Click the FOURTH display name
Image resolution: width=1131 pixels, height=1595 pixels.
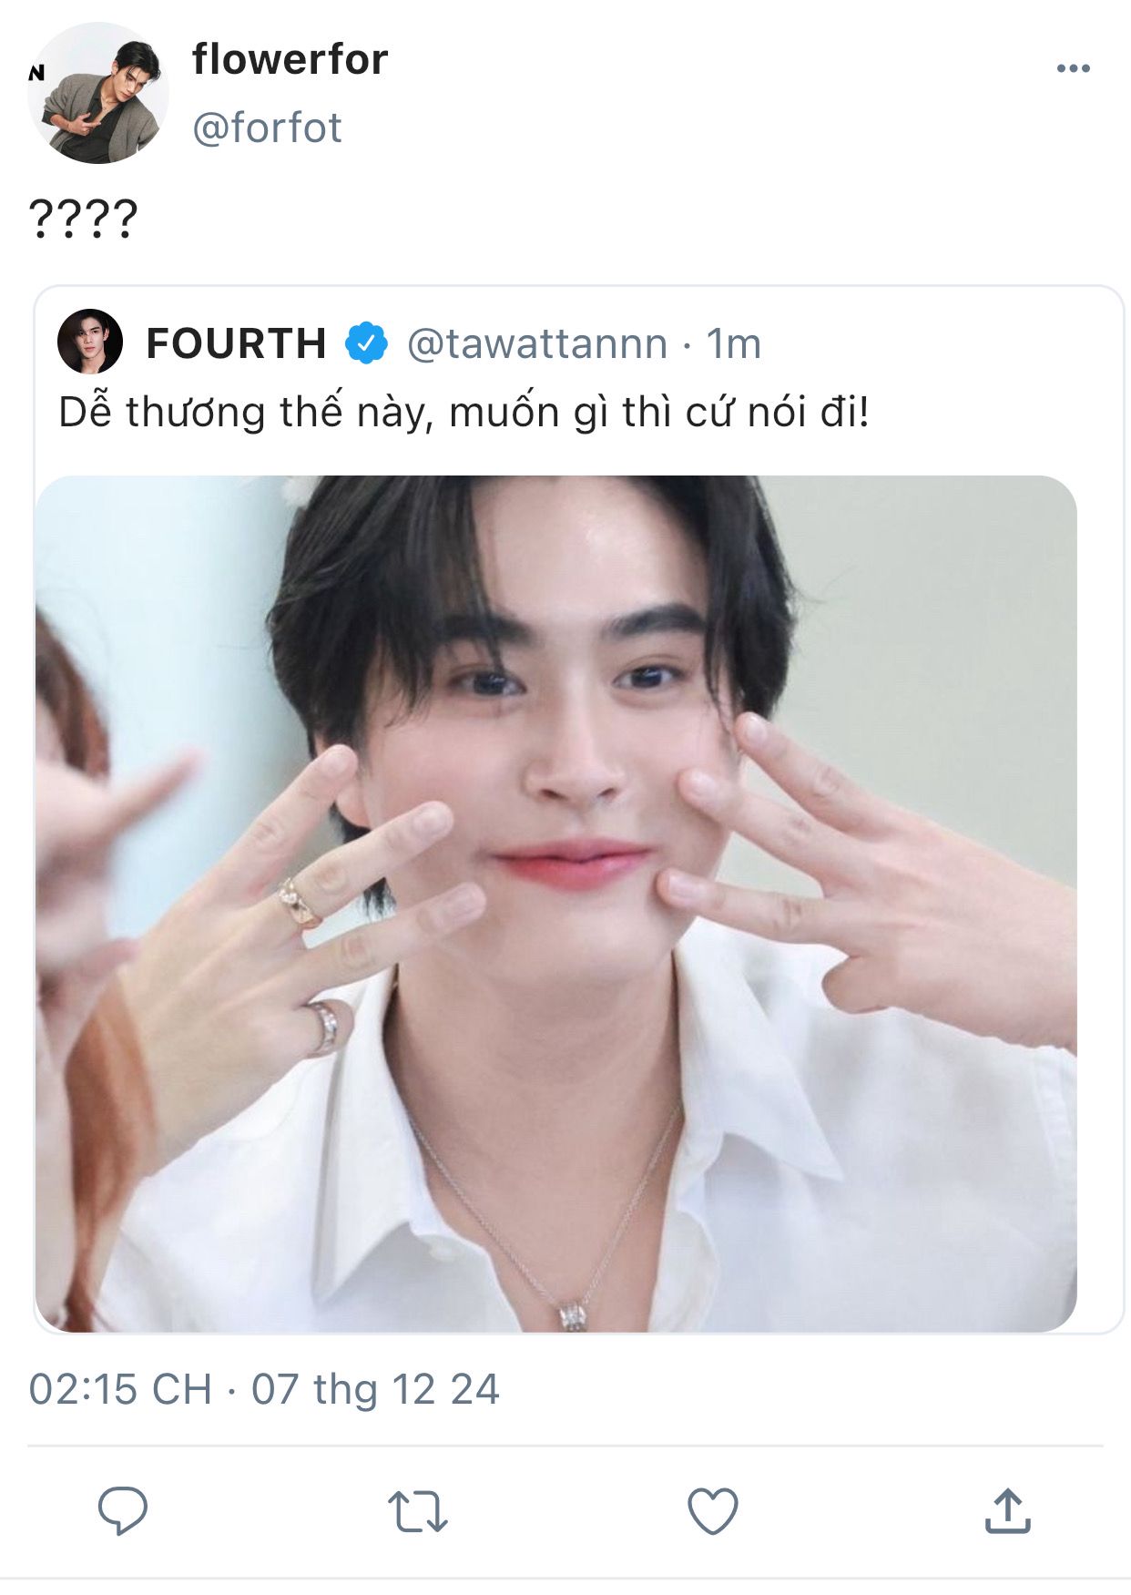pos(236,344)
